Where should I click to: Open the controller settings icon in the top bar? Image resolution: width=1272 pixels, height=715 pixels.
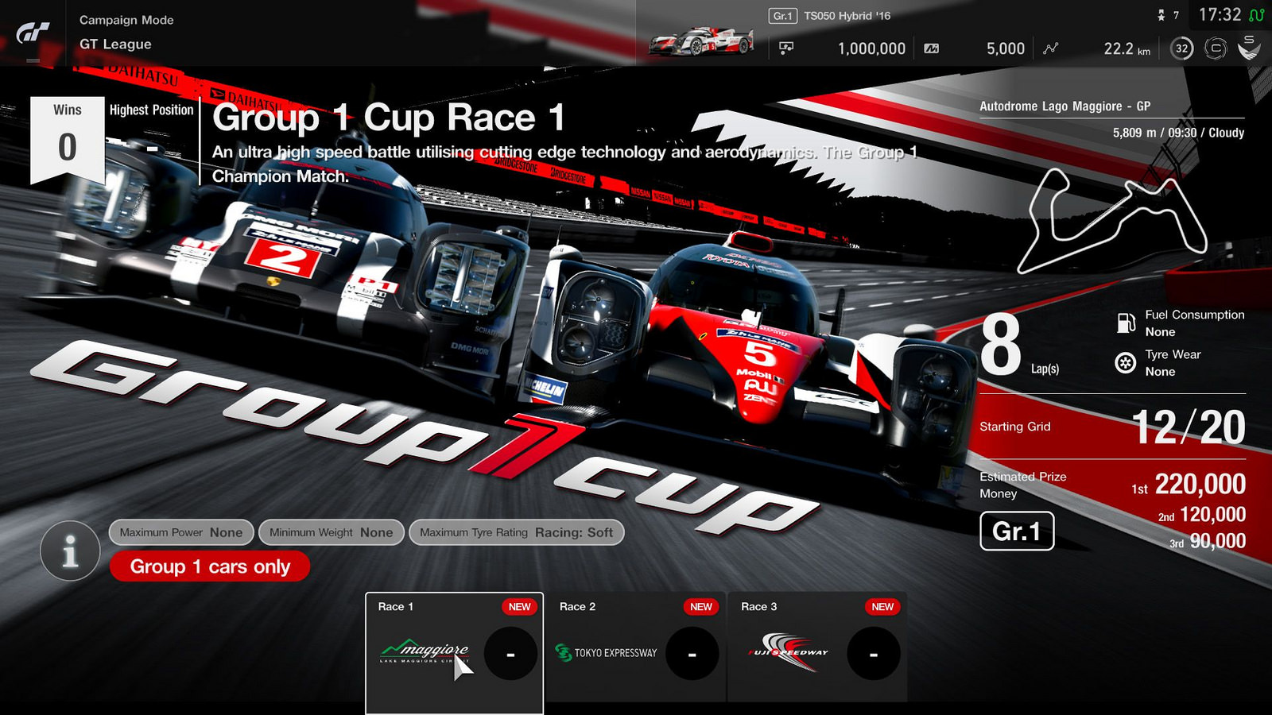(1216, 48)
